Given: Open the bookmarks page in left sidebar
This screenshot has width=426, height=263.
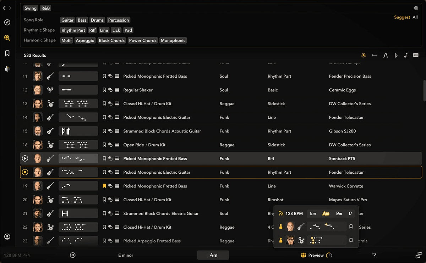Looking at the screenshot, I should (x=7, y=54).
